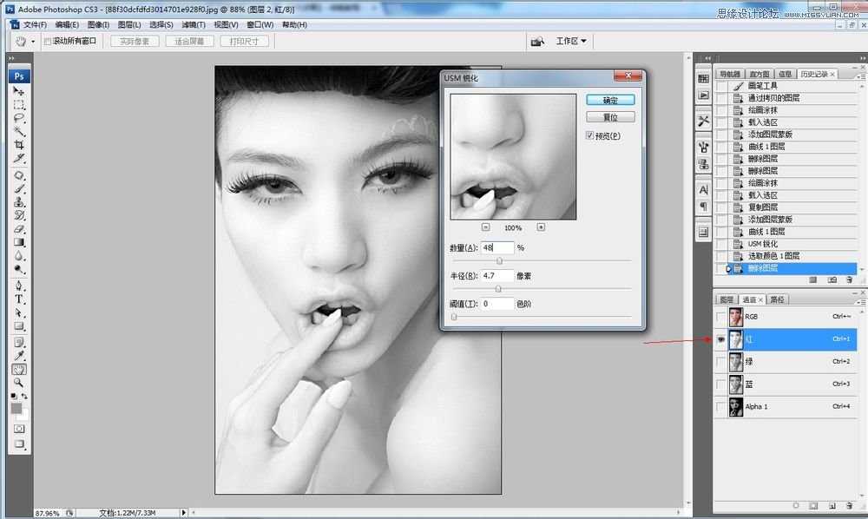Select the Notes tool
Screen dimensions: 868x519
(x=19, y=343)
